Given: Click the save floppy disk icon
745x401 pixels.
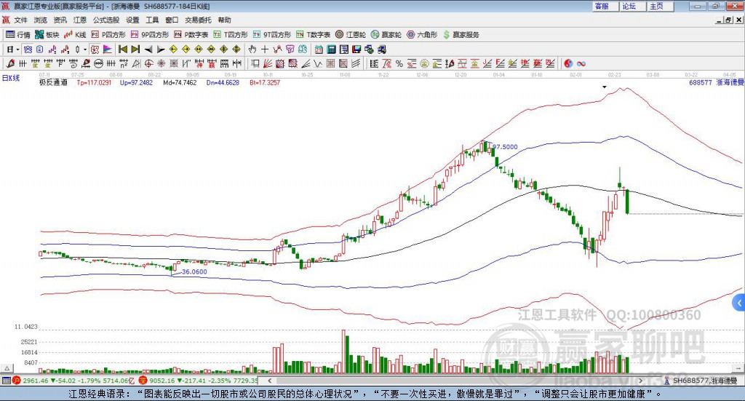Looking at the screenshot, I should coord(356,49).
